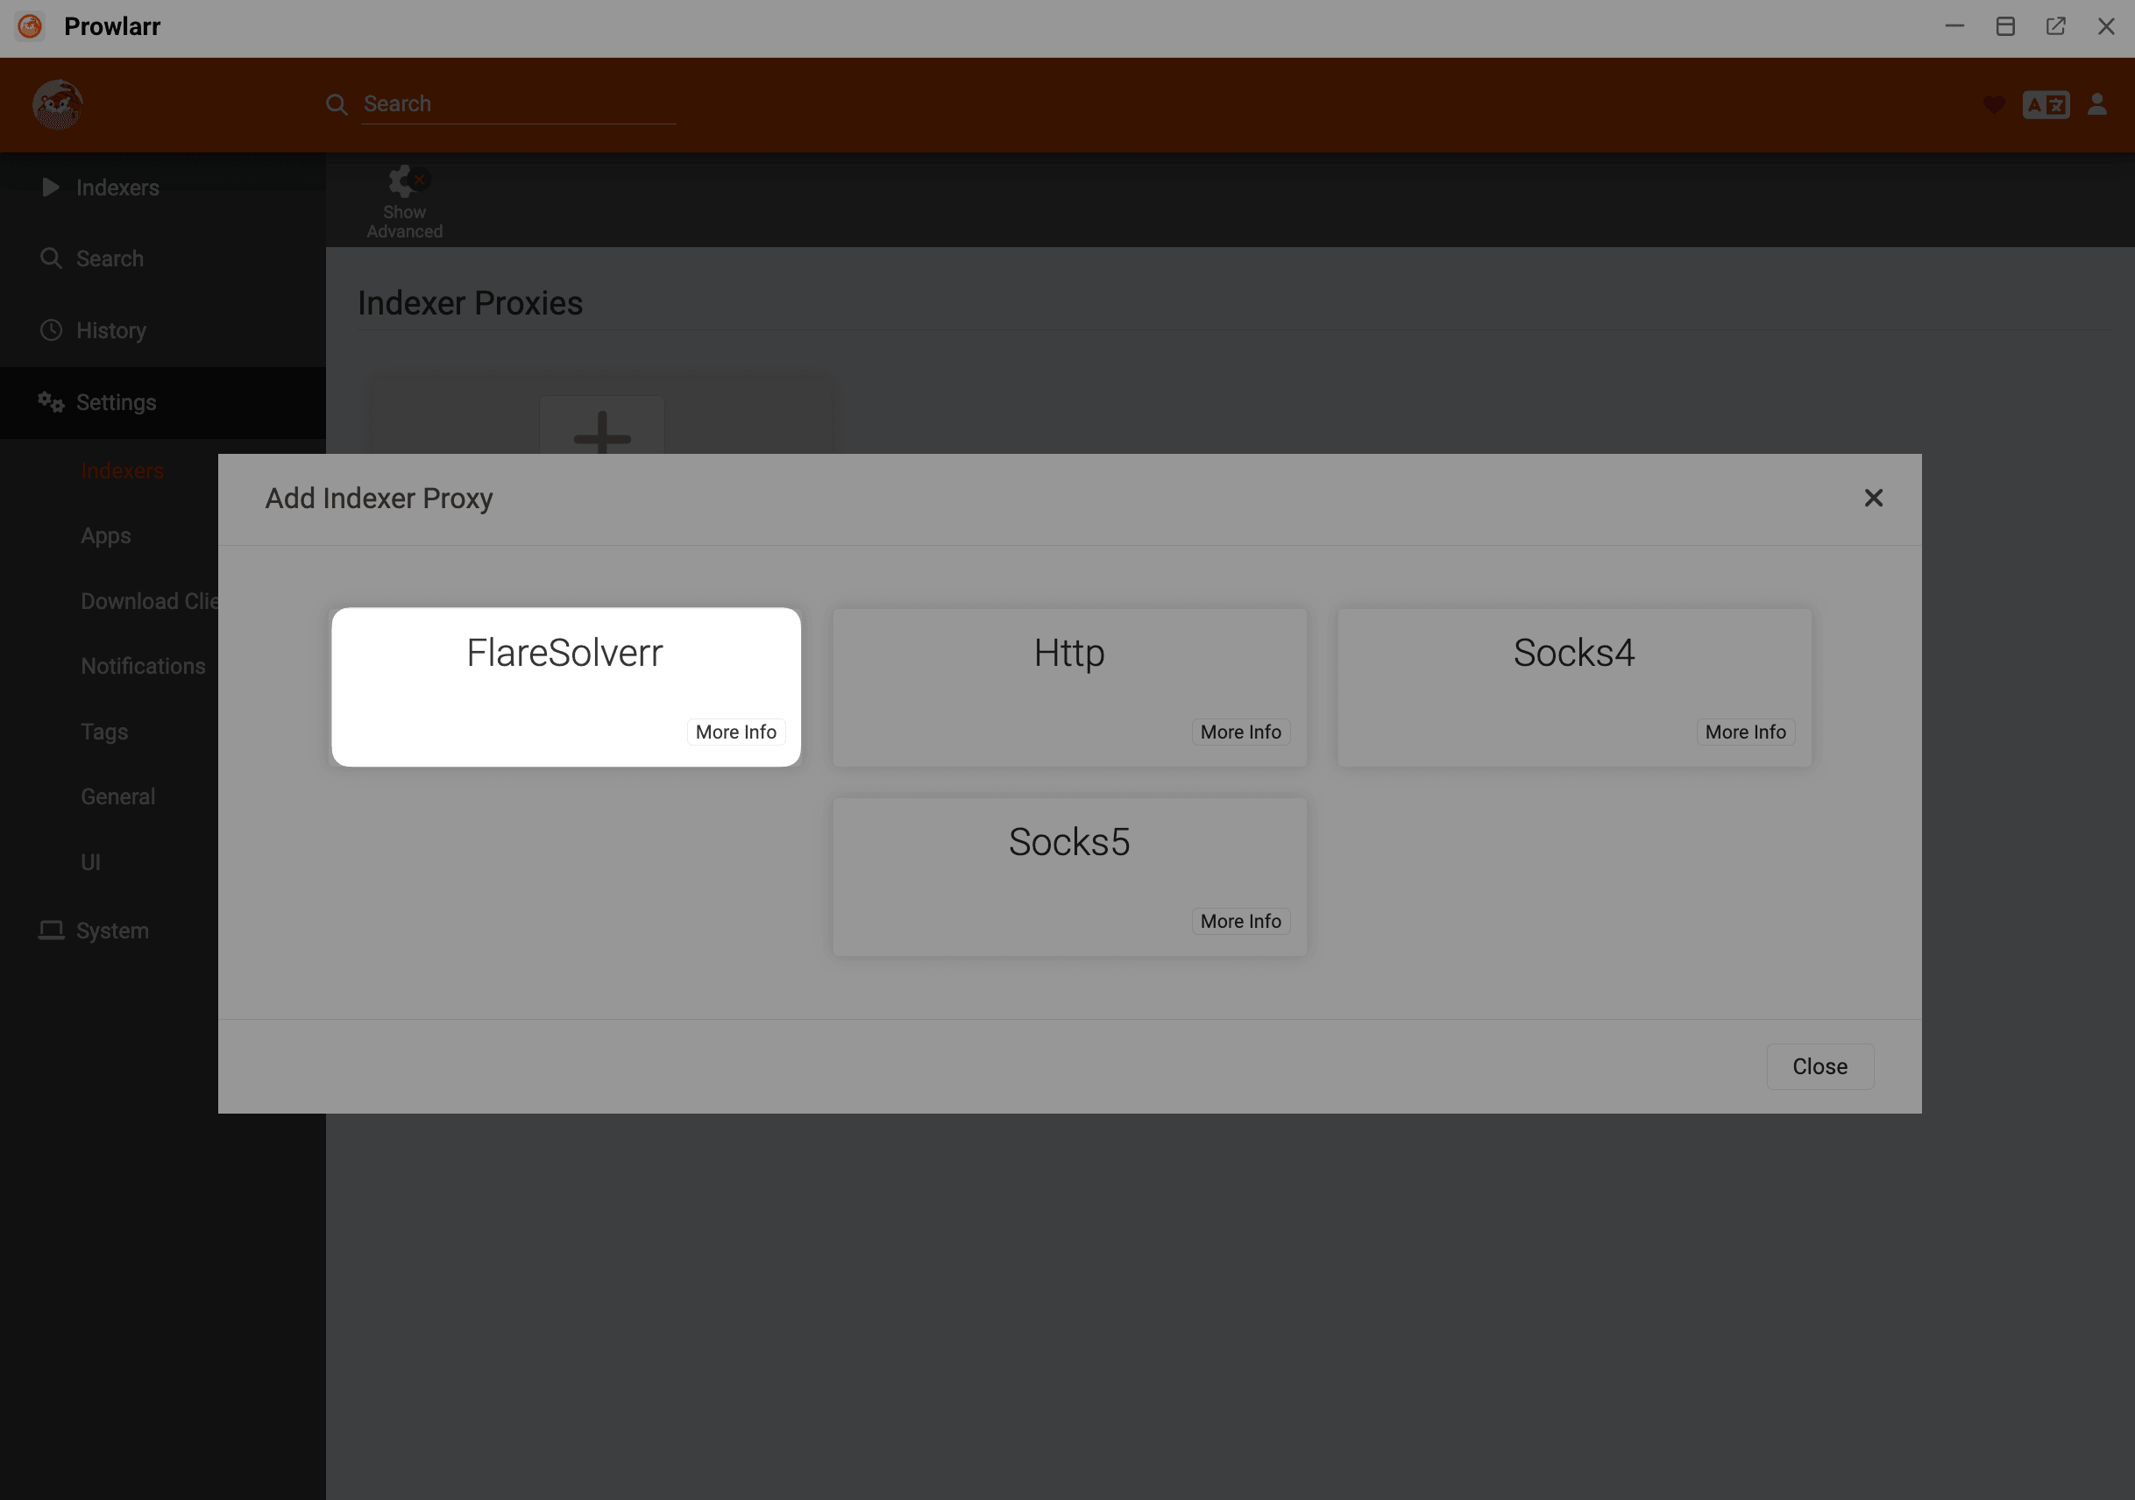Open the user account icon
This screenshot has width=2135, height=1500.
coord(2098,104)
